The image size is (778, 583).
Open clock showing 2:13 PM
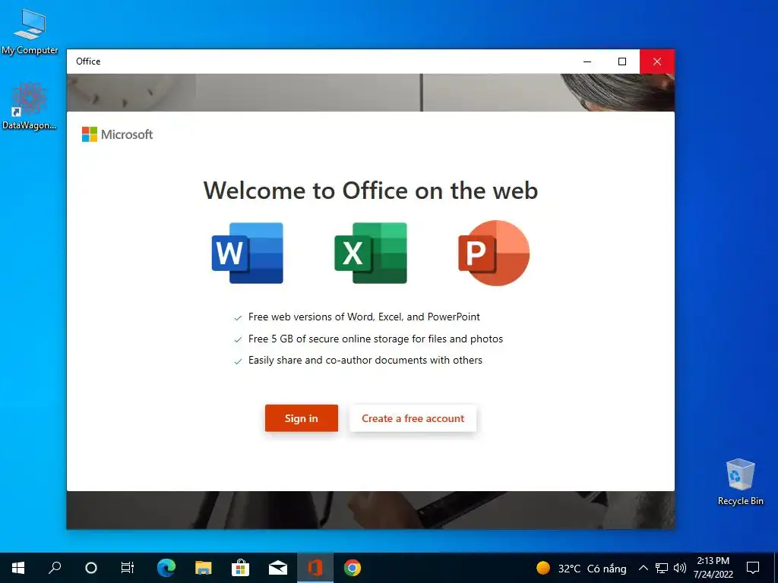tap(713, 568)
